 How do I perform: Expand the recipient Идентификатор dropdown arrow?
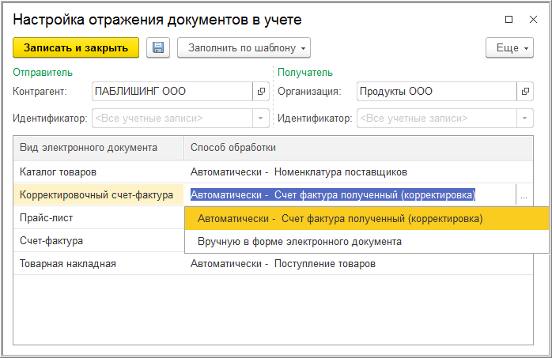[x=525, y=118]
